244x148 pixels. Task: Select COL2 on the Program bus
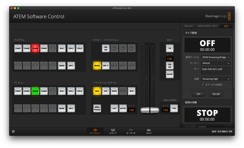[x=80, y=49]
